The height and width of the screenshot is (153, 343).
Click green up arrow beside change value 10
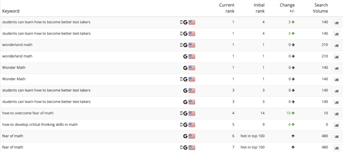coord(293,113)
